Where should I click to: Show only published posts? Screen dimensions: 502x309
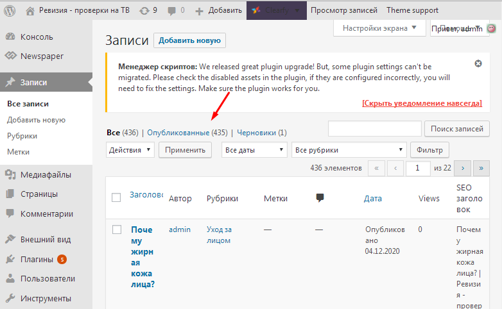tap(178, 133)
